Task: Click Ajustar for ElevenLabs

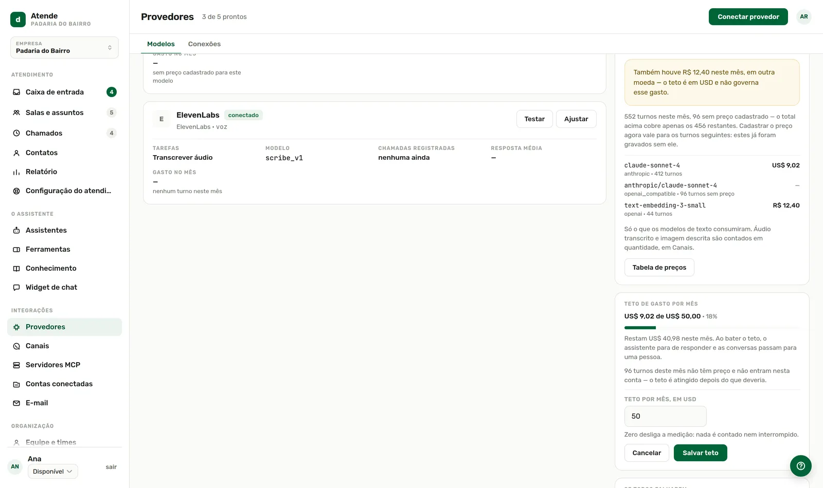Action: pyautogui.click(x=576, y=119)
